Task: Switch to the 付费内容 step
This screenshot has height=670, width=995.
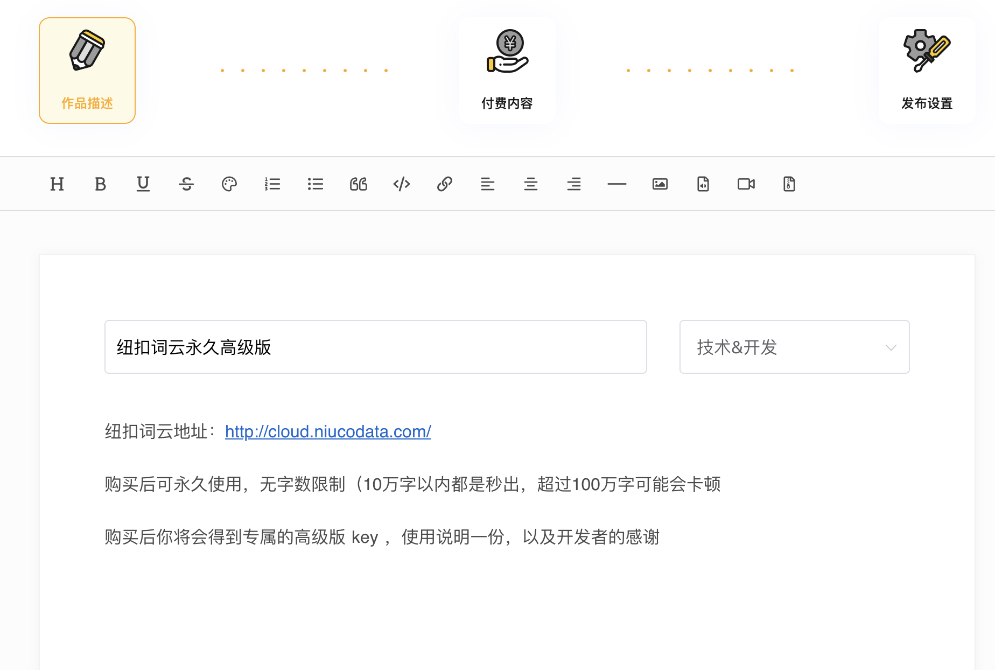Action: coord(507,71)
